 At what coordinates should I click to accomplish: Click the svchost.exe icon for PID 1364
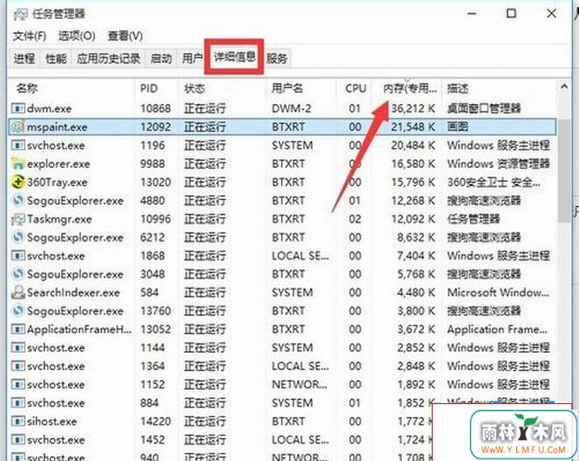pos(17,366)
